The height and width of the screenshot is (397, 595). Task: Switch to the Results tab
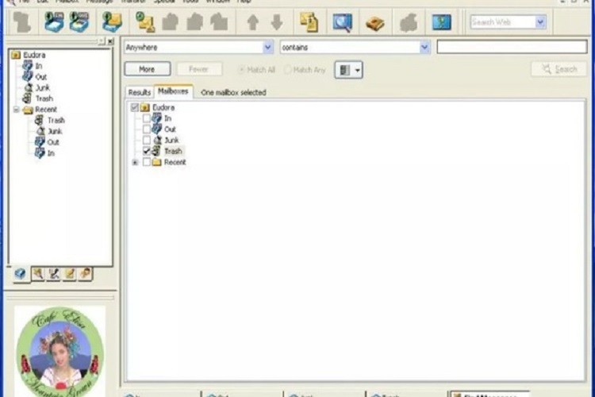[x=140, y=93]
